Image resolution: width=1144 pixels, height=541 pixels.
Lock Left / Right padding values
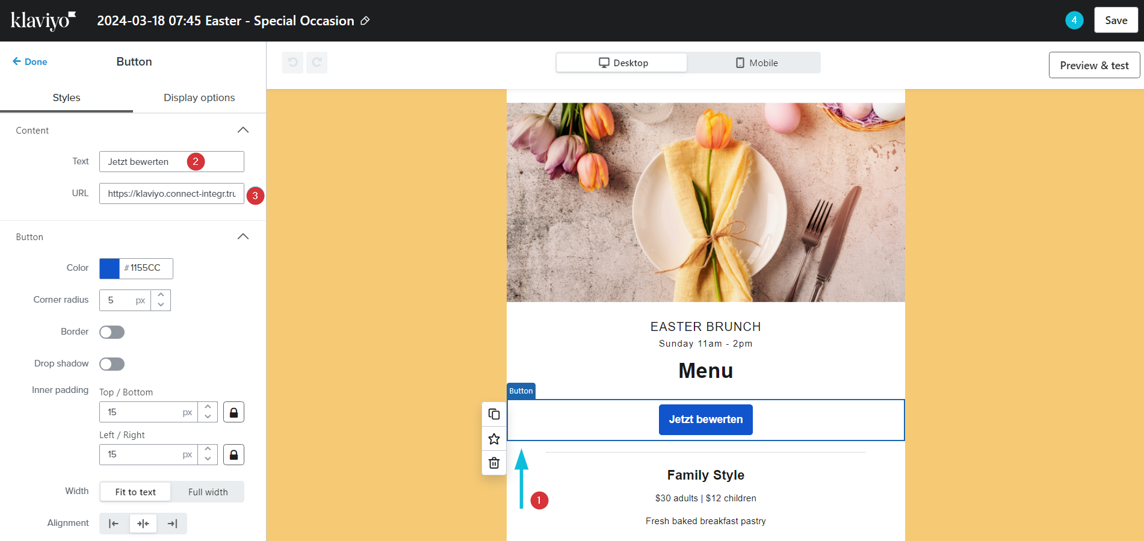pyautogui.click(x=233, y=455)
